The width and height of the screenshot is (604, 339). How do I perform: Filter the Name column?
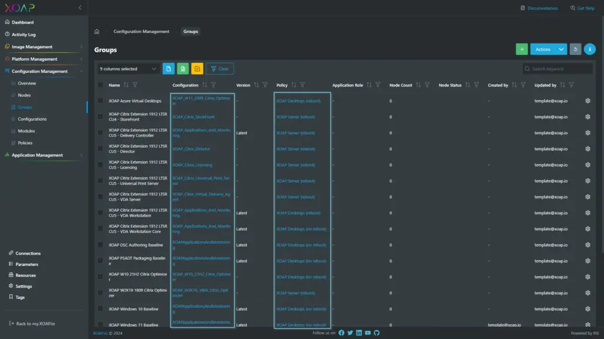click(x=135, y=85)
